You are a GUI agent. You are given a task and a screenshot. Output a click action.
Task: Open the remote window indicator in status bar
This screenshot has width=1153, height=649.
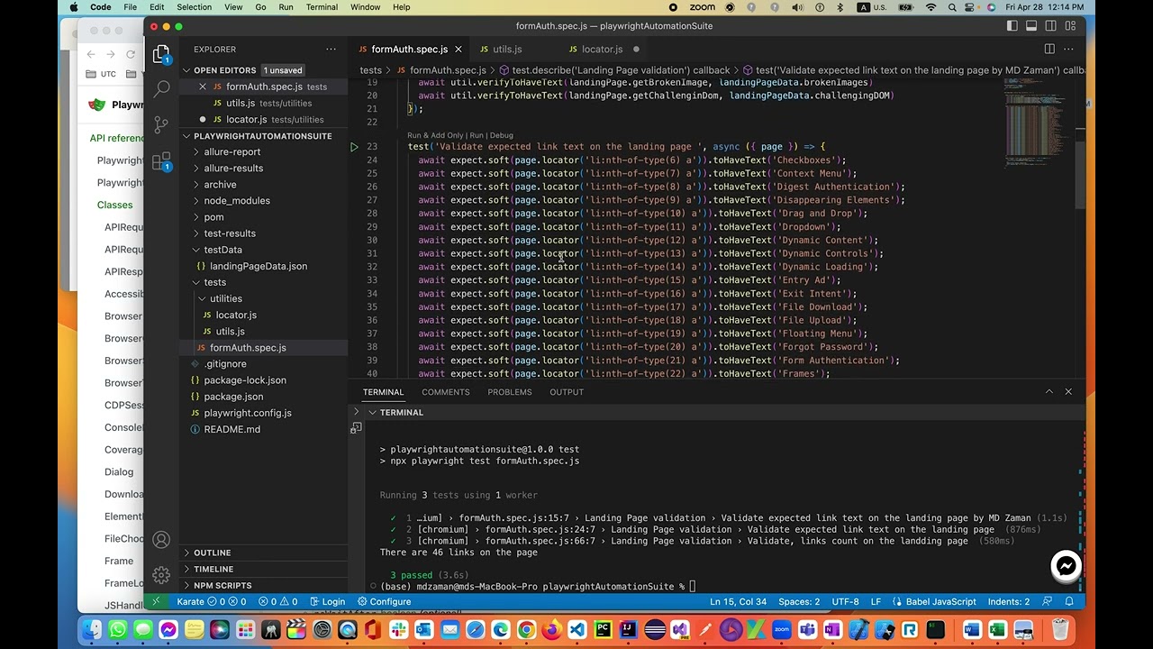pos(156,601)
